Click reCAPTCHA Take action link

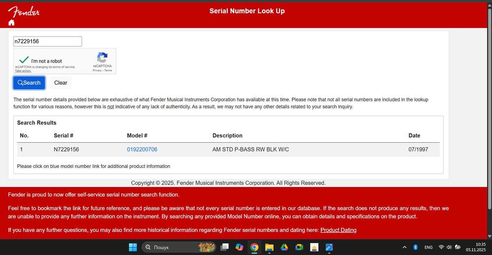click(23, 71)
